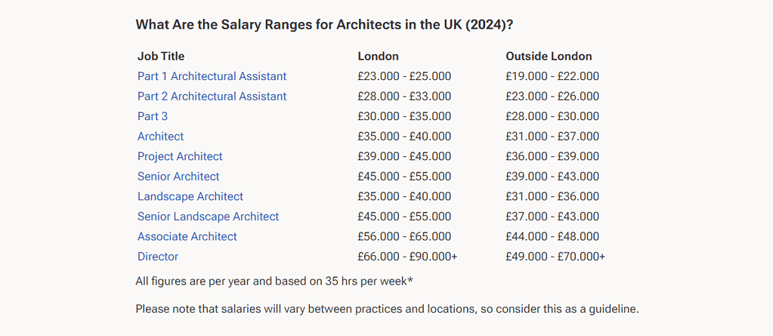The width and height of the screenshot is (773, 336).
Task: Open the Part 2 Architectural Assistant link
Action: coord(212,97)
